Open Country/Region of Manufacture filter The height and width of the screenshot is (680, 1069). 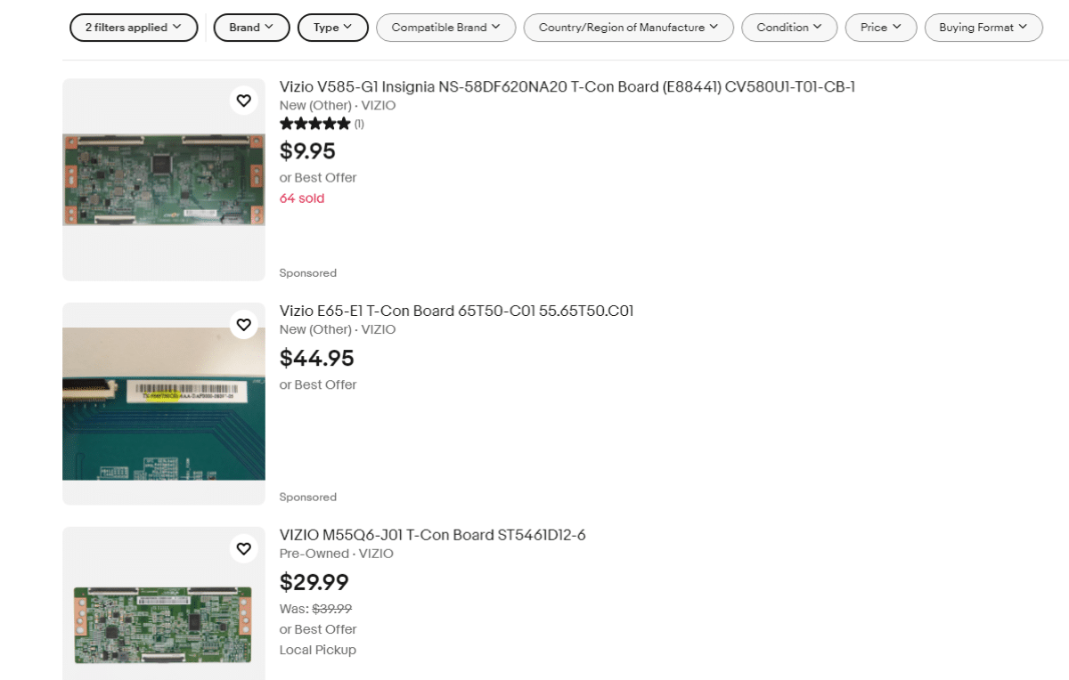628,28
